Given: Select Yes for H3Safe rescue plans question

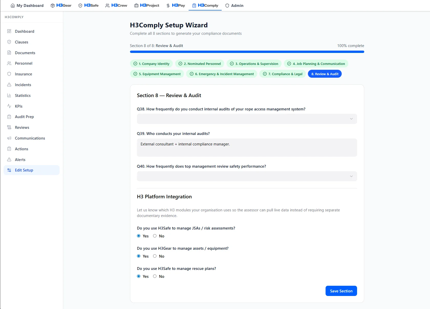Looking at the screenshot, I should pyautogui.click(x=139, y=276).
